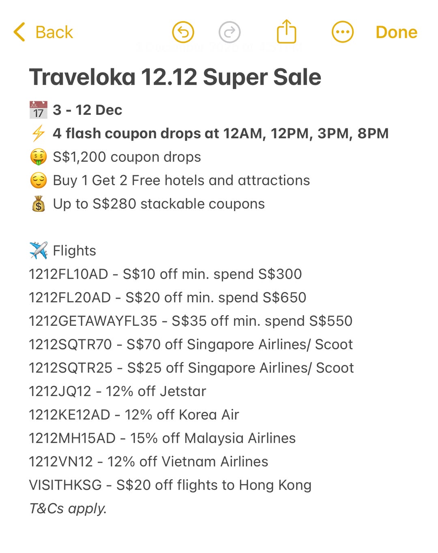Tap the relieved face emoji

pos(38,180)
